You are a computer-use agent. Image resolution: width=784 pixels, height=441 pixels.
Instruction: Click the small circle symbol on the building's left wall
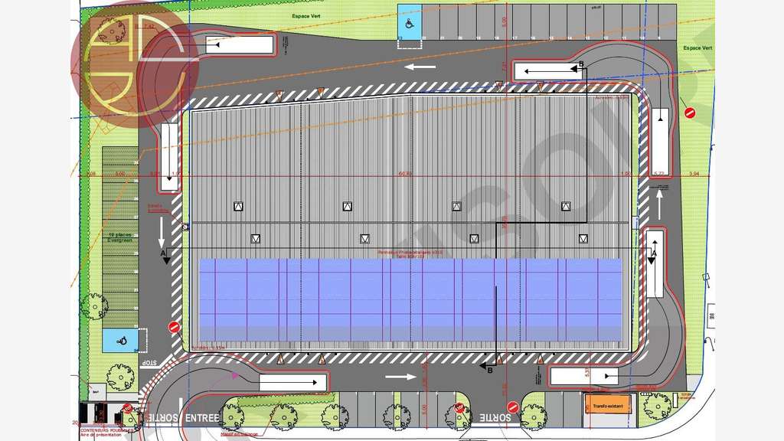185,227
